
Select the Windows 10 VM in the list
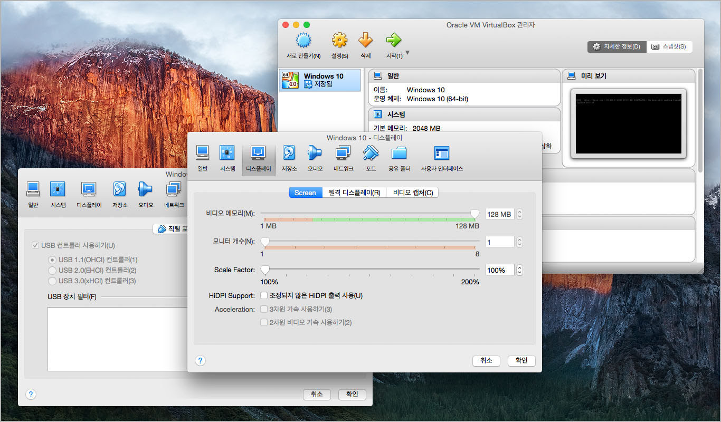320,80
